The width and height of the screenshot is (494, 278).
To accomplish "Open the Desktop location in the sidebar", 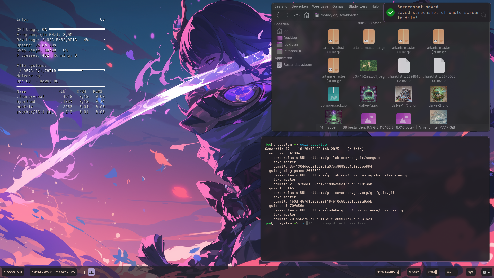I will coord(290,38).
